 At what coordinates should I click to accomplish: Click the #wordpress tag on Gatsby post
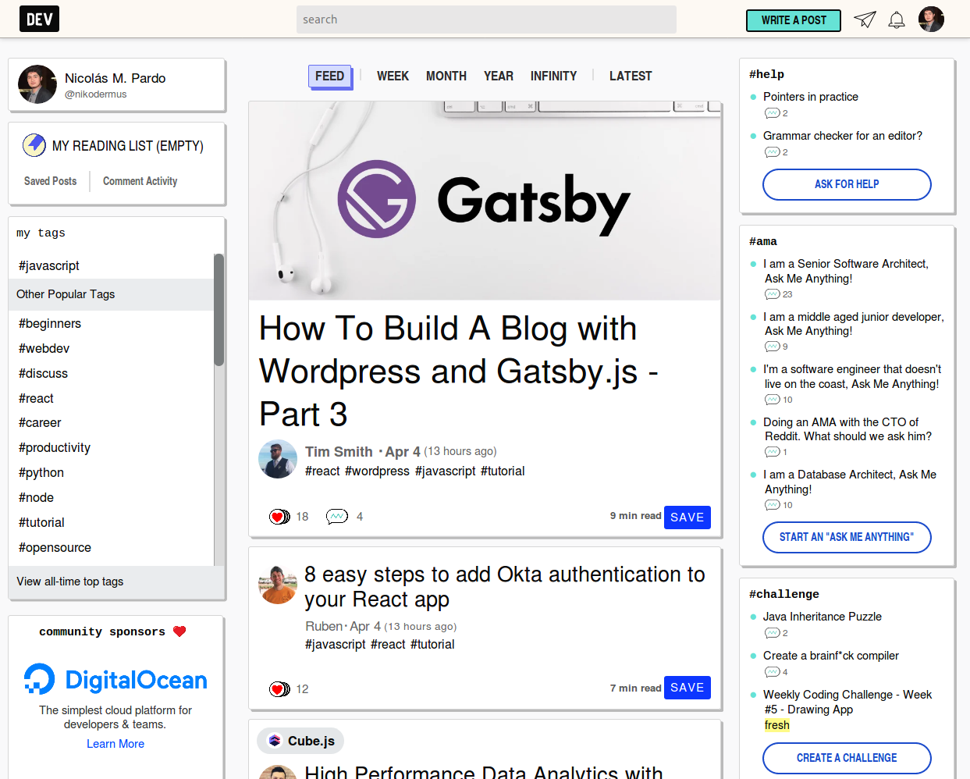click(x=378, y=471)
